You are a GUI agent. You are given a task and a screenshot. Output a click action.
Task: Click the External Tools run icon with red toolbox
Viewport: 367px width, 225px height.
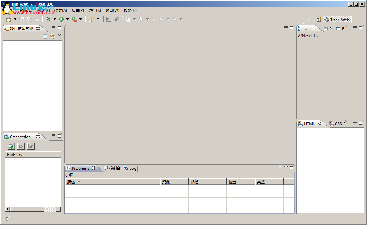[x=74, y=19]
